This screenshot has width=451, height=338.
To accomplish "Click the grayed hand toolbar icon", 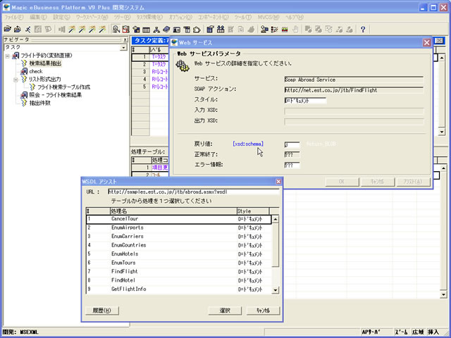I will (295, 29).
